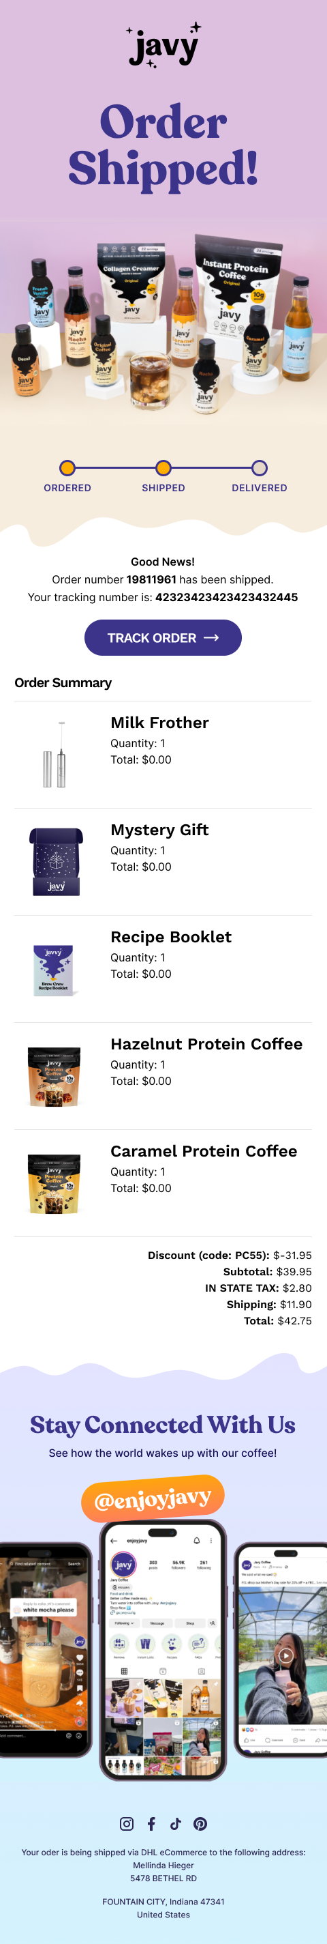The height and width of the screenshot is (1944, 327).
Task: Click the @enjoyjavy handle badge
Action: [x=153, y=1498]
